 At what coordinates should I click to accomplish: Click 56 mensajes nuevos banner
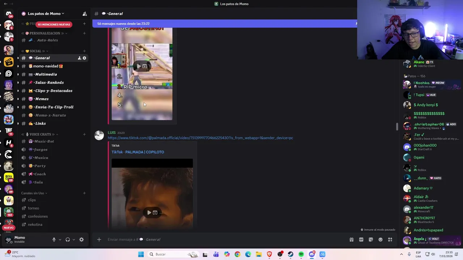point(224,23)
